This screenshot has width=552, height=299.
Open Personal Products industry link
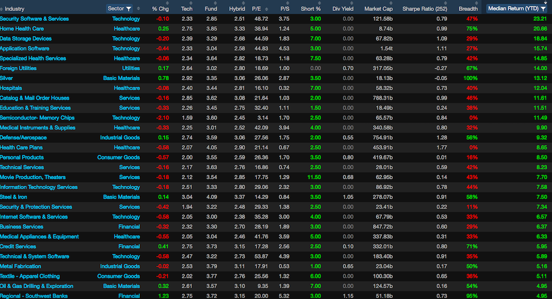[22, 158]
